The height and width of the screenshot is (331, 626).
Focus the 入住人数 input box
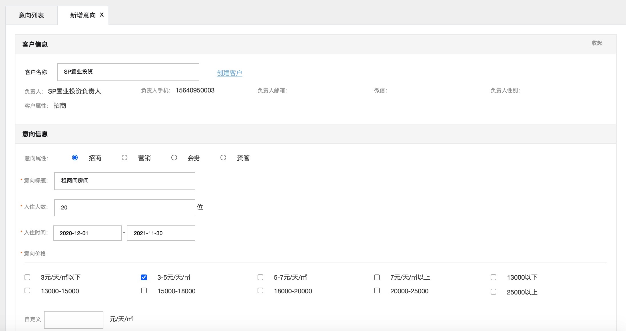[125, 207]
